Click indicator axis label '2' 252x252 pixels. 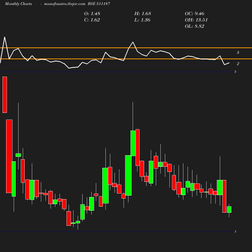pyautogui.click(x=238, y=64)
